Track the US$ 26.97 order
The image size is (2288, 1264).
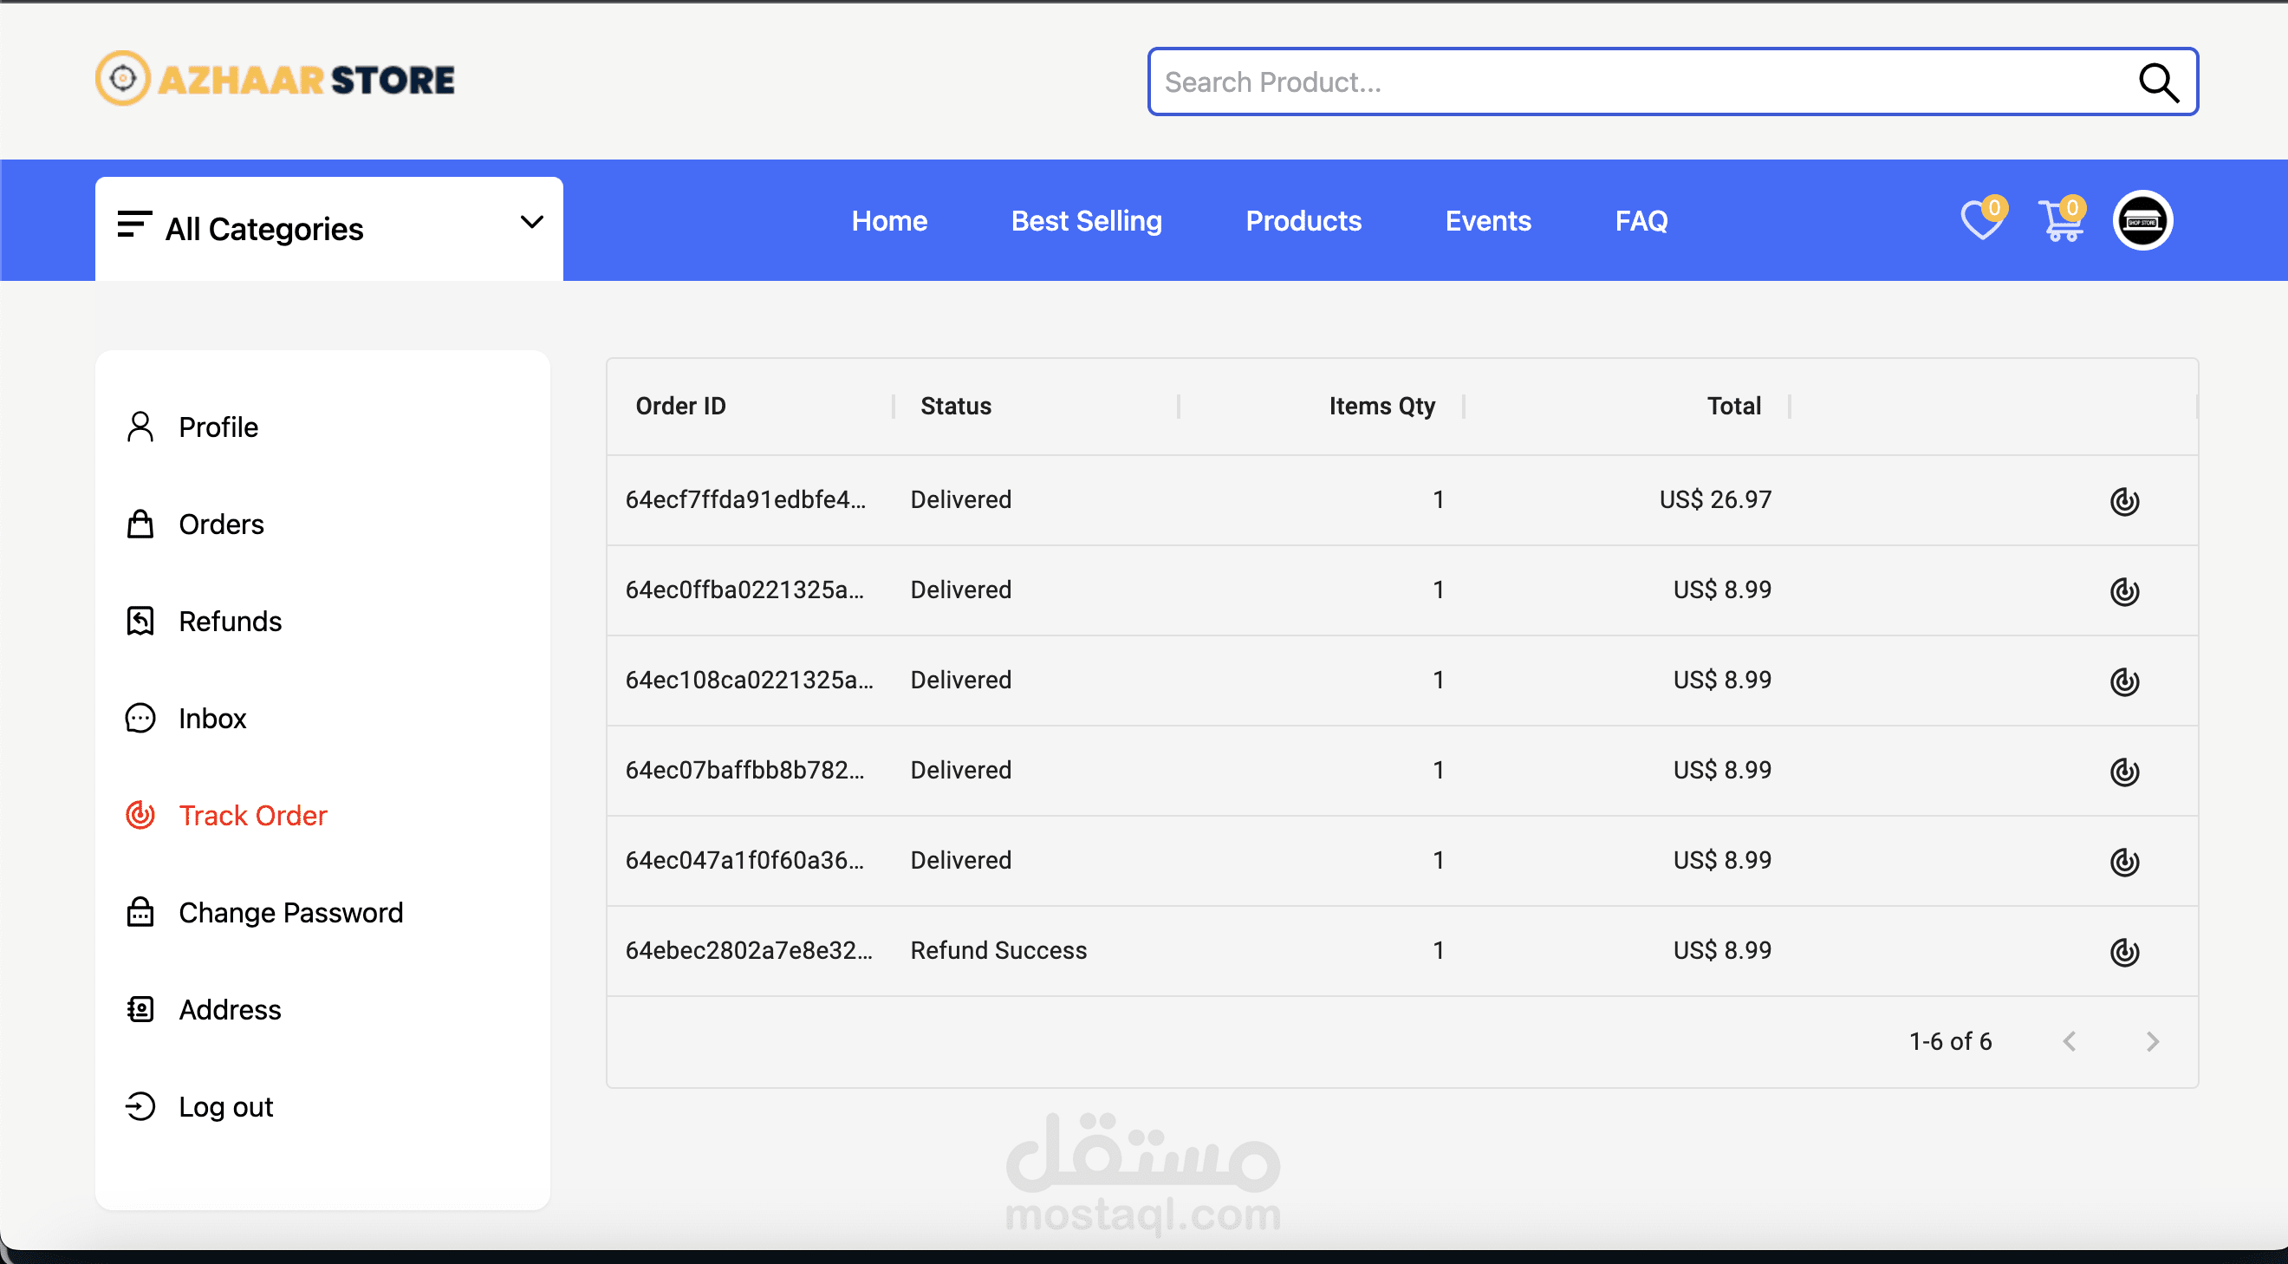(x=2123, y=501)
